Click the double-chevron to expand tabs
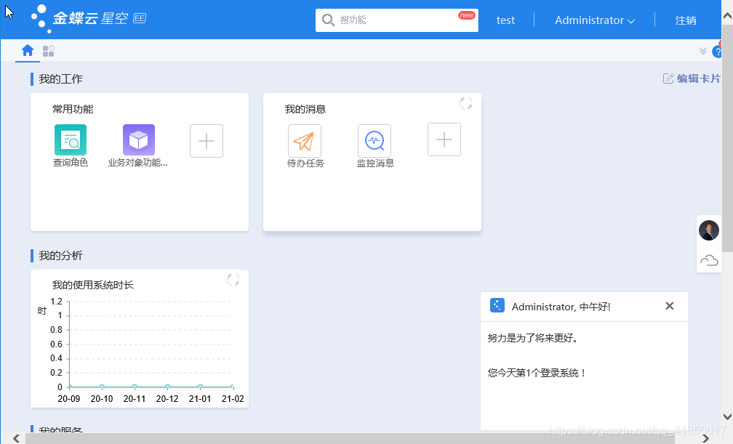Viewport: 733px width, 444px height. (702, 51)
